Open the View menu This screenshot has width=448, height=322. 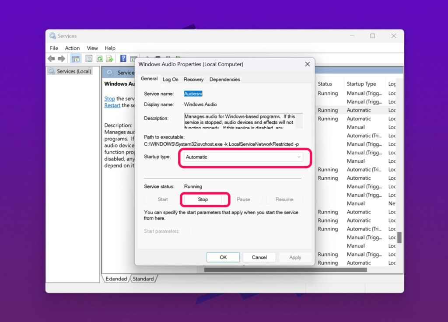pyautogui.click(x=92, y=48)
